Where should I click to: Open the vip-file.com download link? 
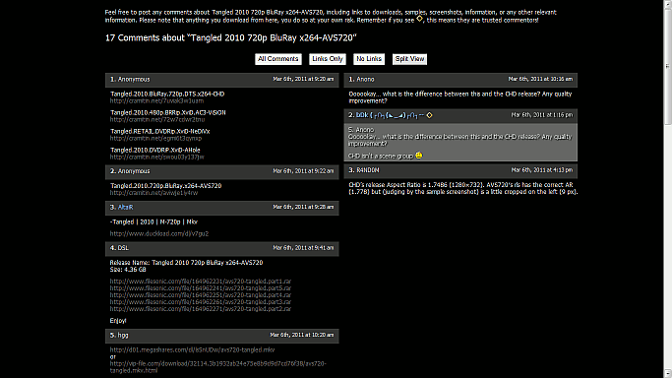217,367
